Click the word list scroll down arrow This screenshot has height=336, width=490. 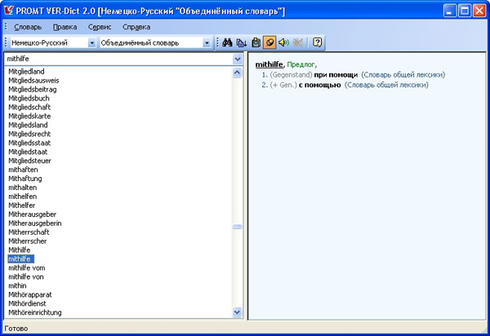[x=237, y=312]
